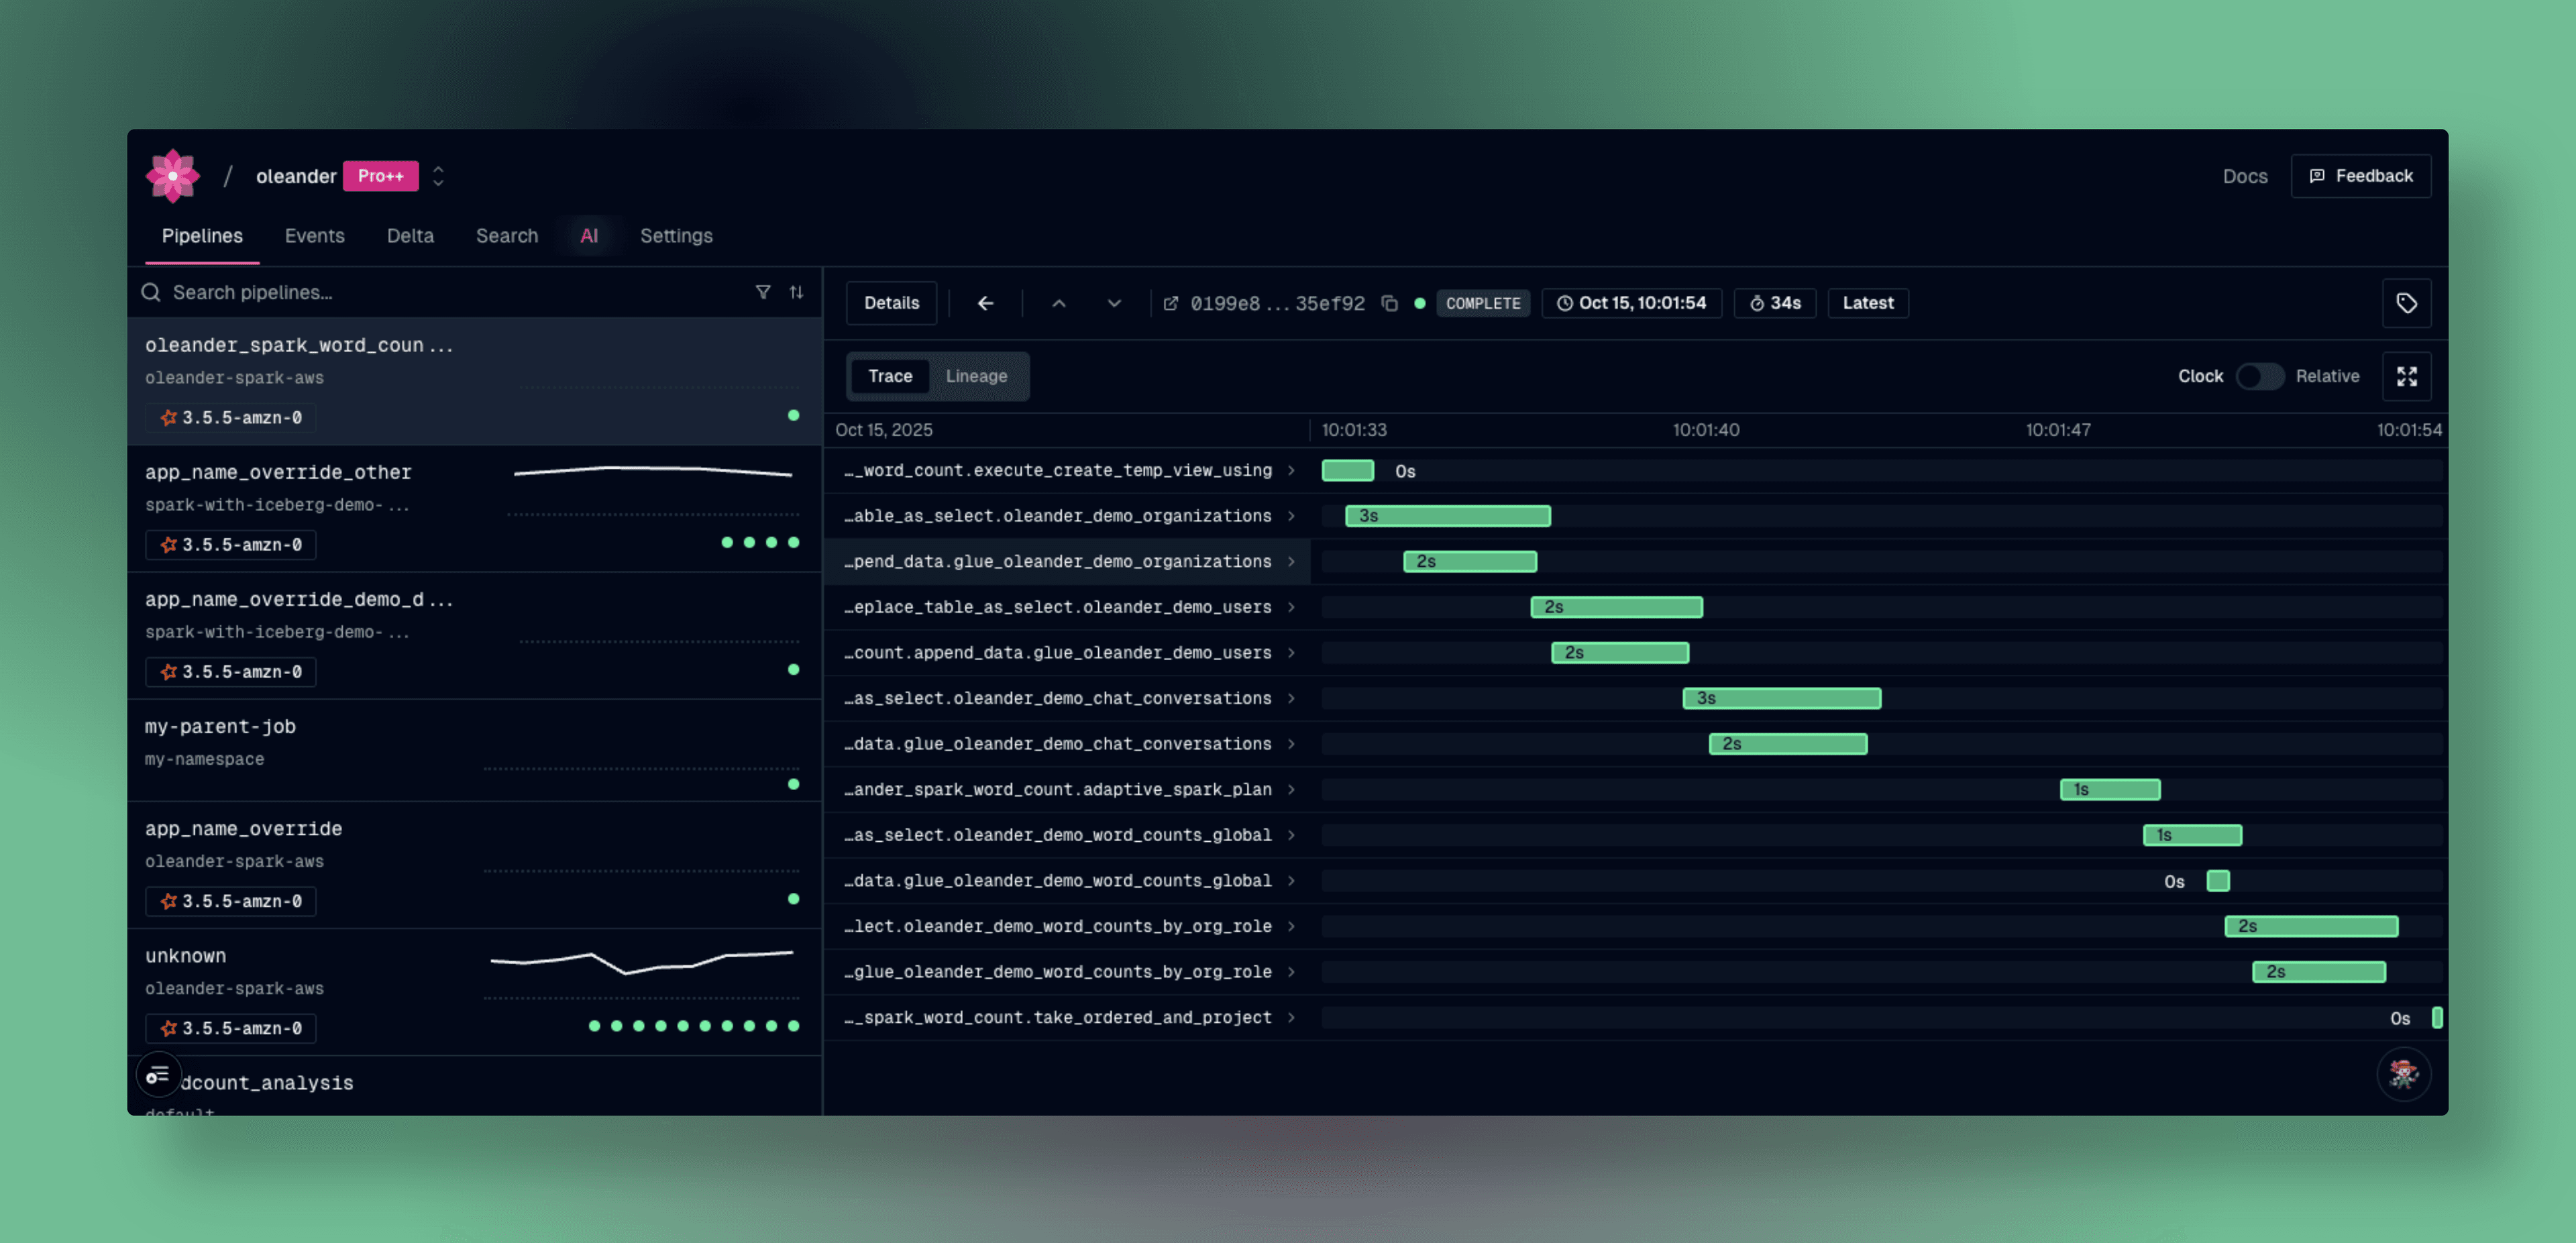Toggle the Clock/Relative switch
This screenshot has height=1243, width=2576.
click(x=2260, y=376)
